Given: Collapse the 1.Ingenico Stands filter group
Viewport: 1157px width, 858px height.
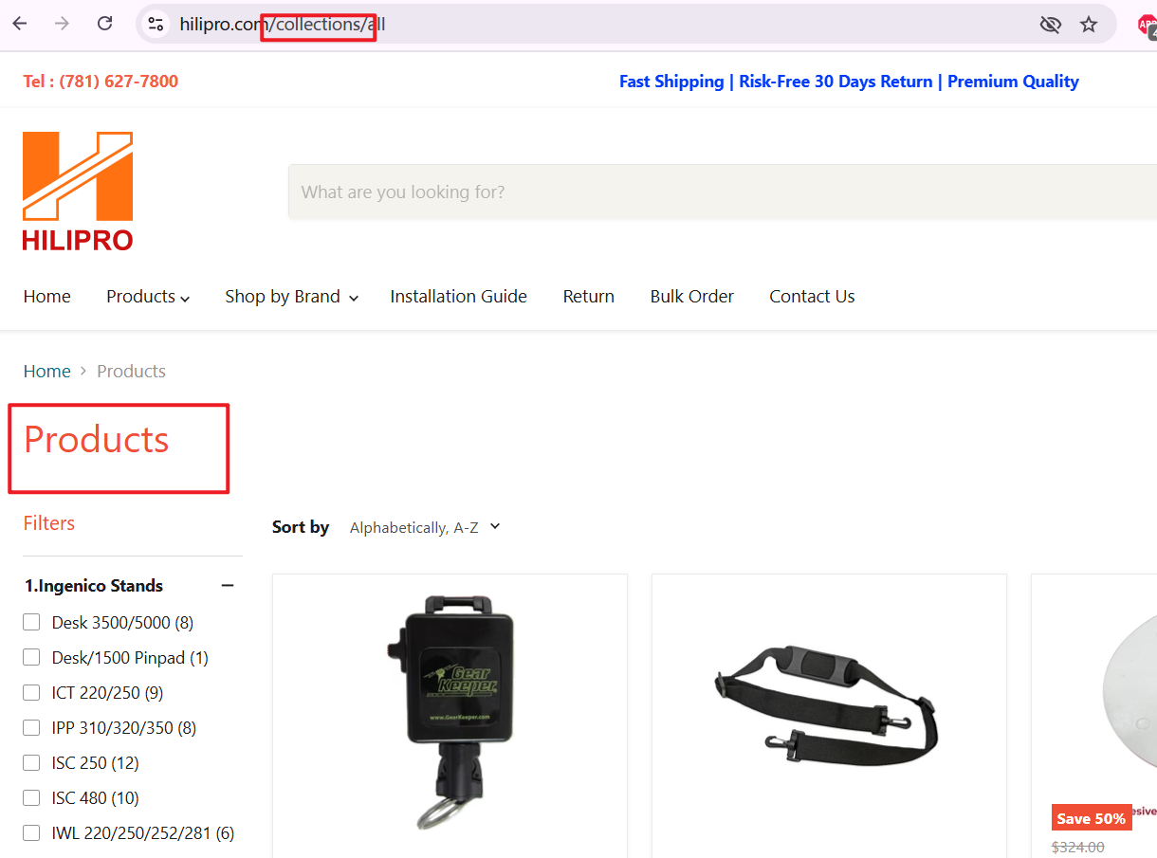Looking at the screenshot, I should [227, 586].
